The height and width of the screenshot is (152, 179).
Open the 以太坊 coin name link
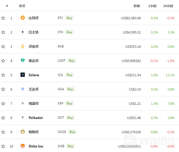pyautogui.click(x=33, y=32)
